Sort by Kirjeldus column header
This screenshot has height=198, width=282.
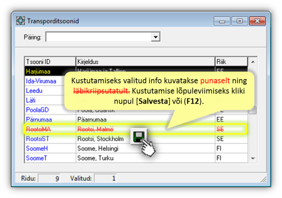click(x=145, y=62)
